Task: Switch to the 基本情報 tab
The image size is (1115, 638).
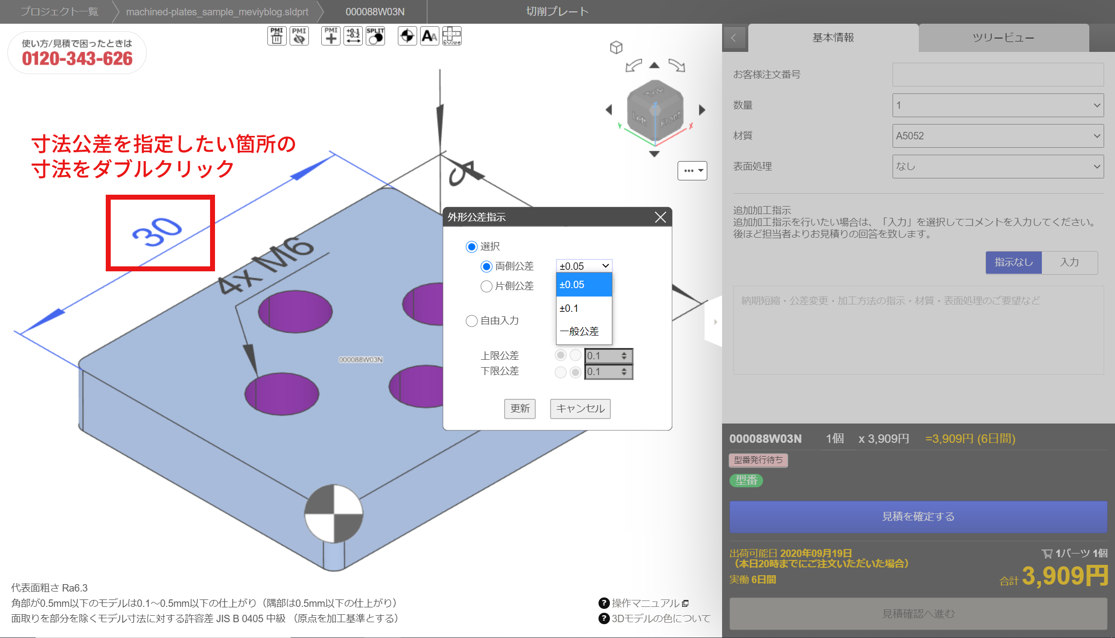Action: click(x=833, y=38)
